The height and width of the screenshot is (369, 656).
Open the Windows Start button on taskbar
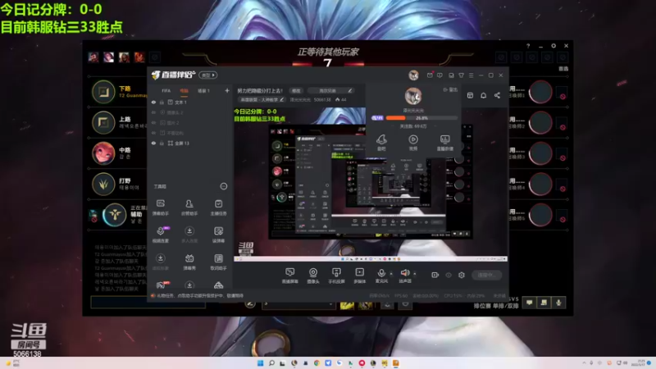click(x=260, y=362)
